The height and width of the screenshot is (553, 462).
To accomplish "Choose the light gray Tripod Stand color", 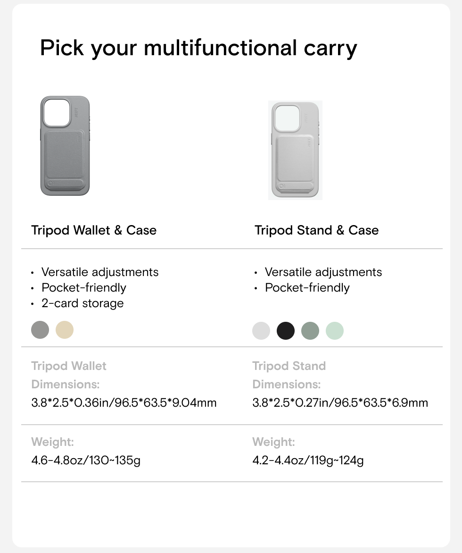I will click(261, 331).
